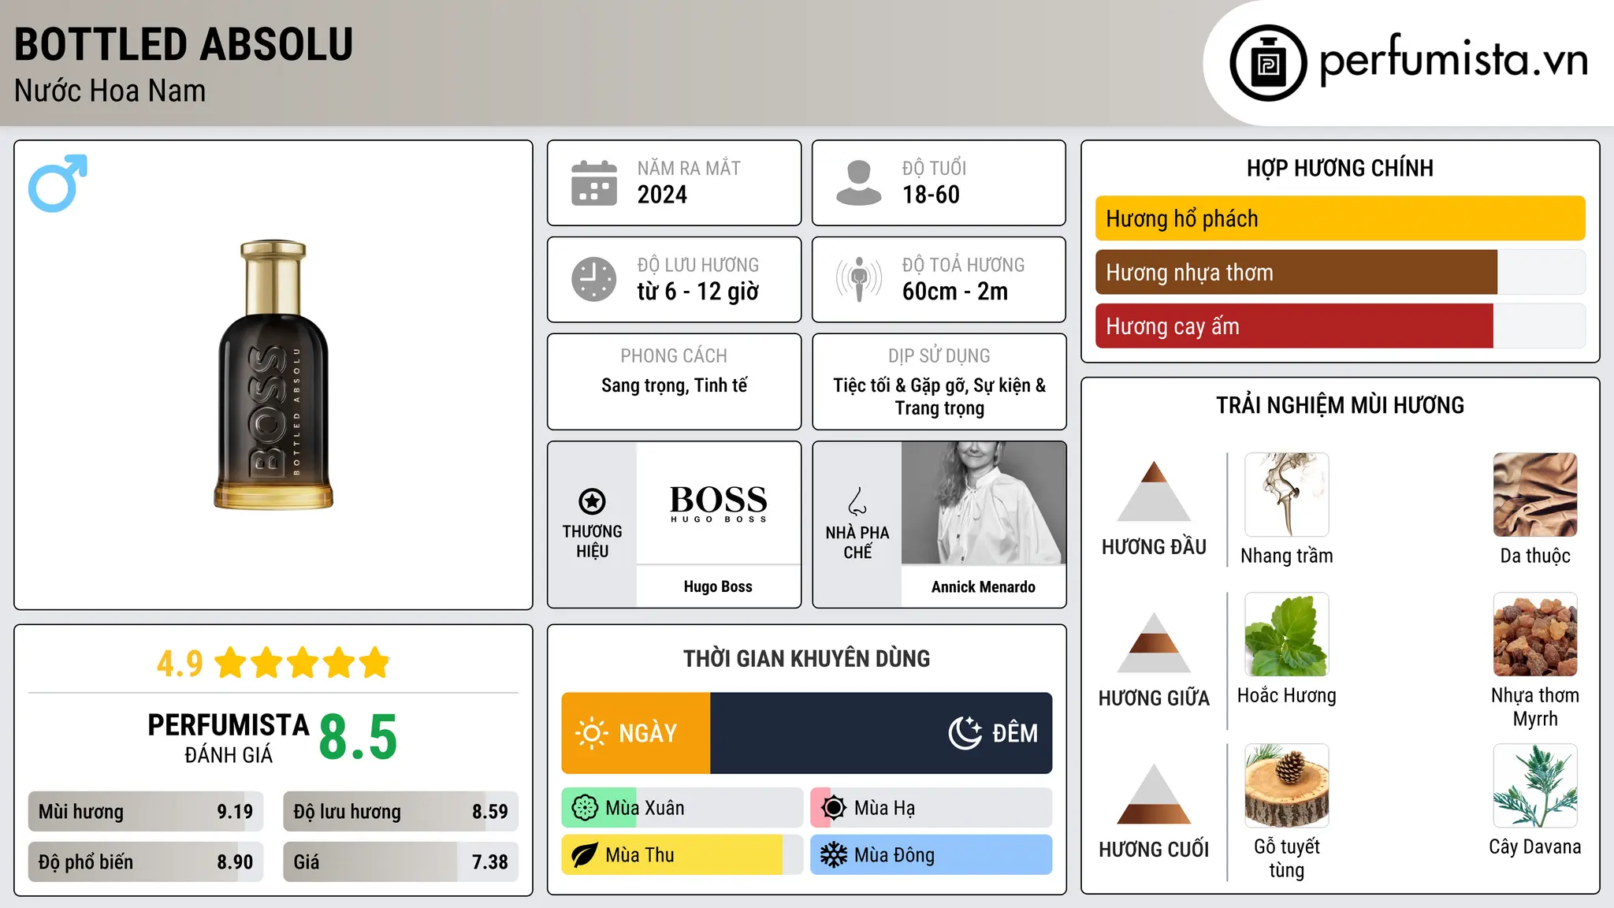Click the ĐÊM nighttime label

point(1015,733)
